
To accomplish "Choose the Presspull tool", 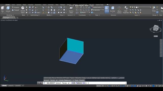I will click(x=16, y=10).
